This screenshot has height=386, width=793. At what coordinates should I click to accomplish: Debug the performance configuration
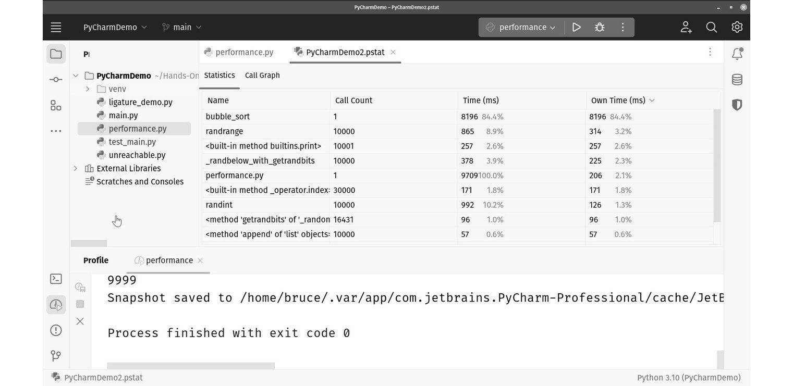[600, 27]
